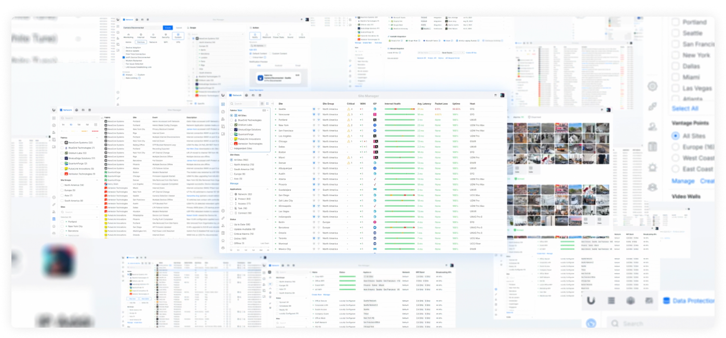The image size is (726, 338).
Task: Collapse the Site Views section
Action: [x=267, y=155]
